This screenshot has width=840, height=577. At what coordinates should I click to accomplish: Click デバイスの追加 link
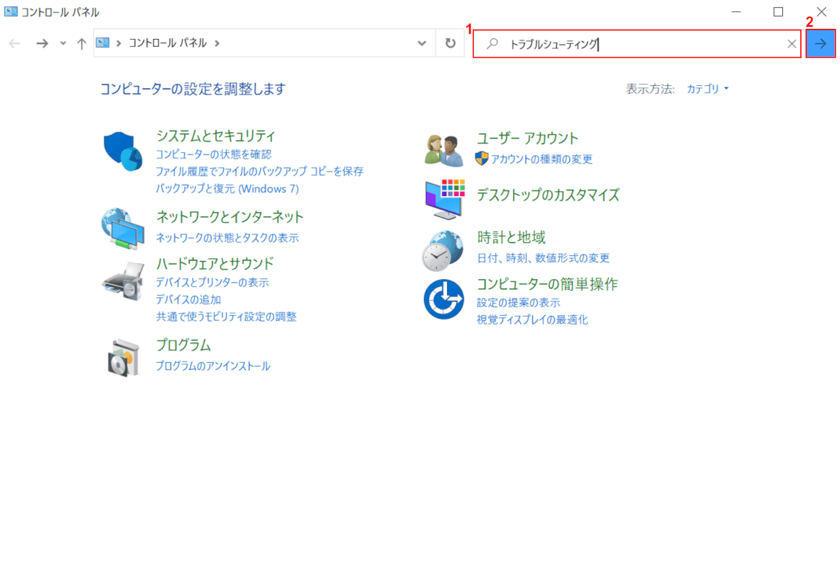[189, 299]
